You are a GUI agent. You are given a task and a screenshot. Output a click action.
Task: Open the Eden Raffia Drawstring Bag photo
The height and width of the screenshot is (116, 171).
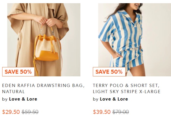[44, 40]
